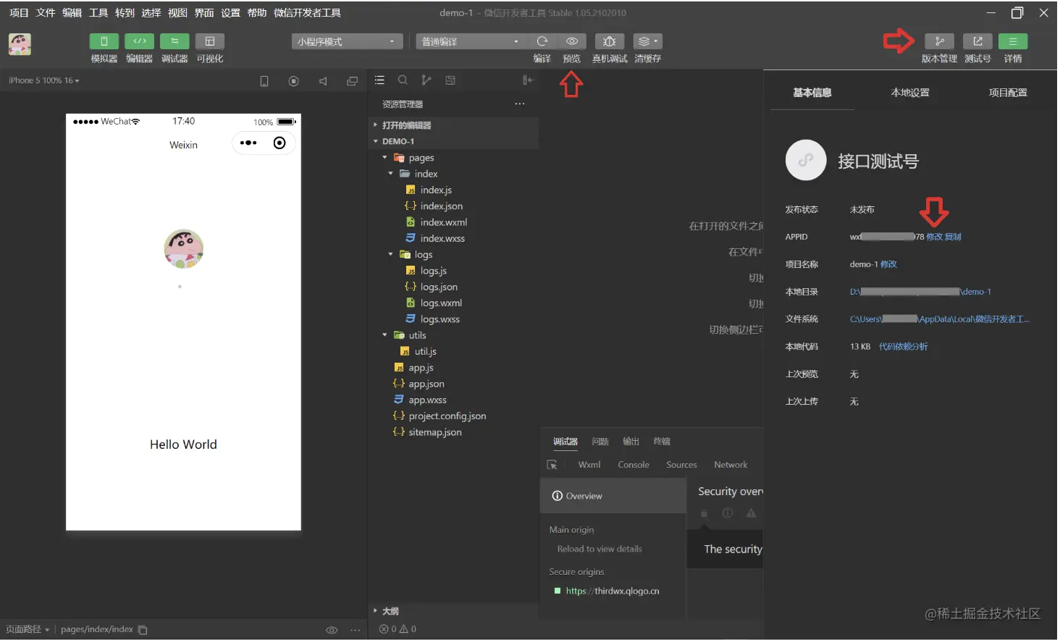
Task: Open 代码依赖分析 link
Action: point(903,347)
